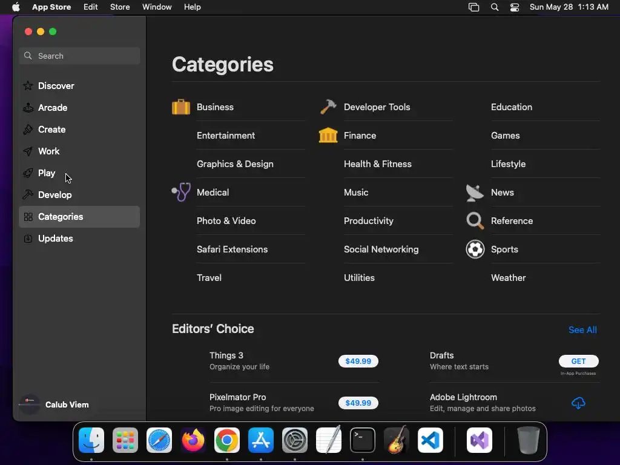Viewport: 620px width, 465px height.
Task: Open the Help menu
Action: 192,7
